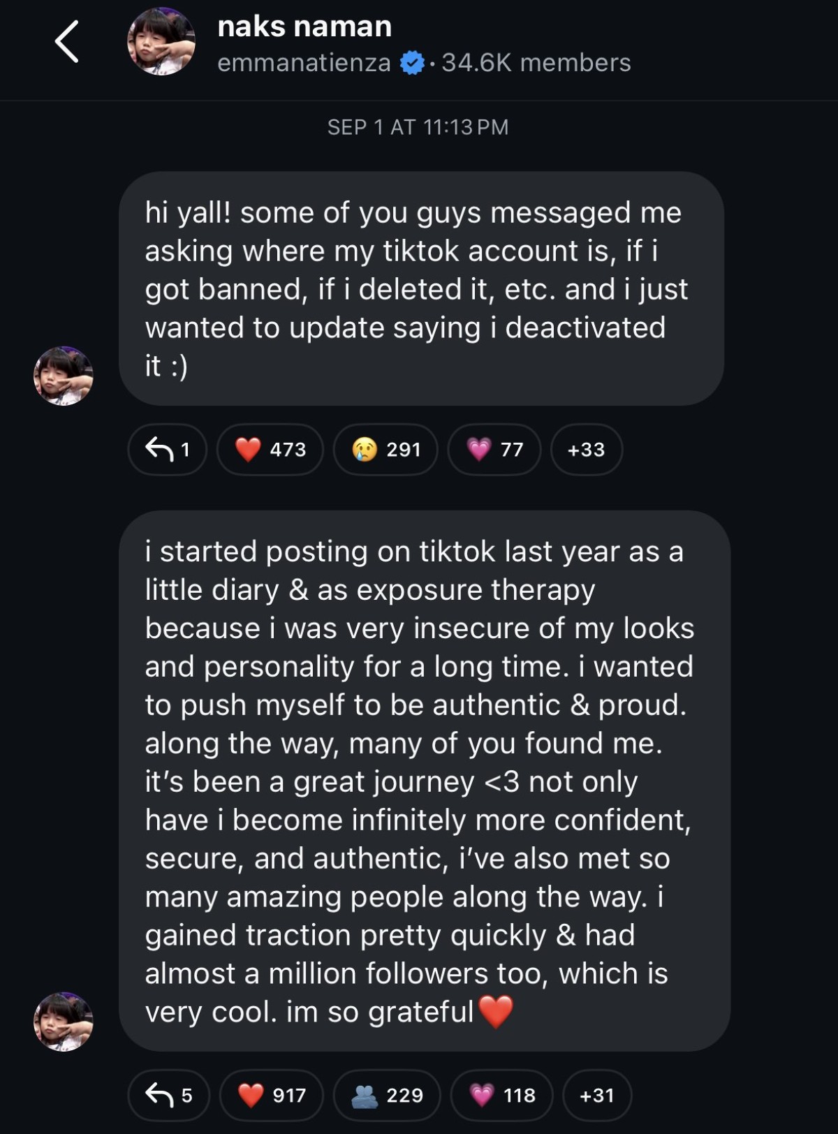View the 1 reply on first message
Viewport: 838px width, 1134px height.
point(168,450)
